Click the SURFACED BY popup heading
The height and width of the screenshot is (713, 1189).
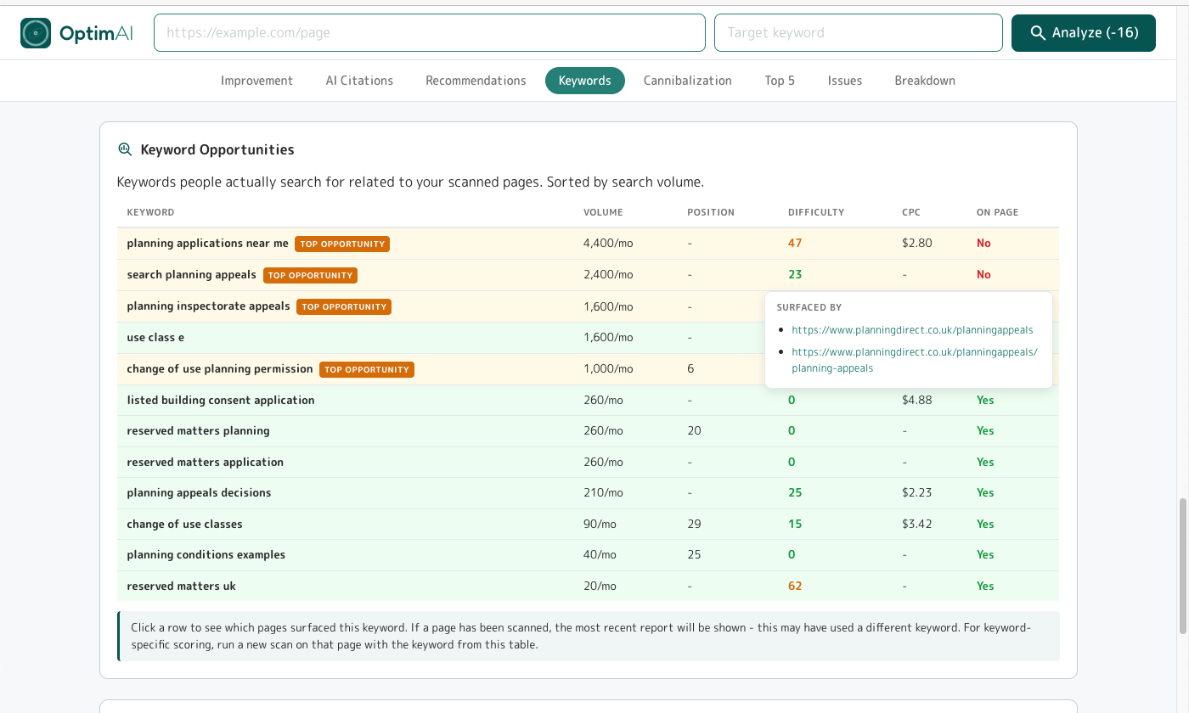click(x=809, y=308)
